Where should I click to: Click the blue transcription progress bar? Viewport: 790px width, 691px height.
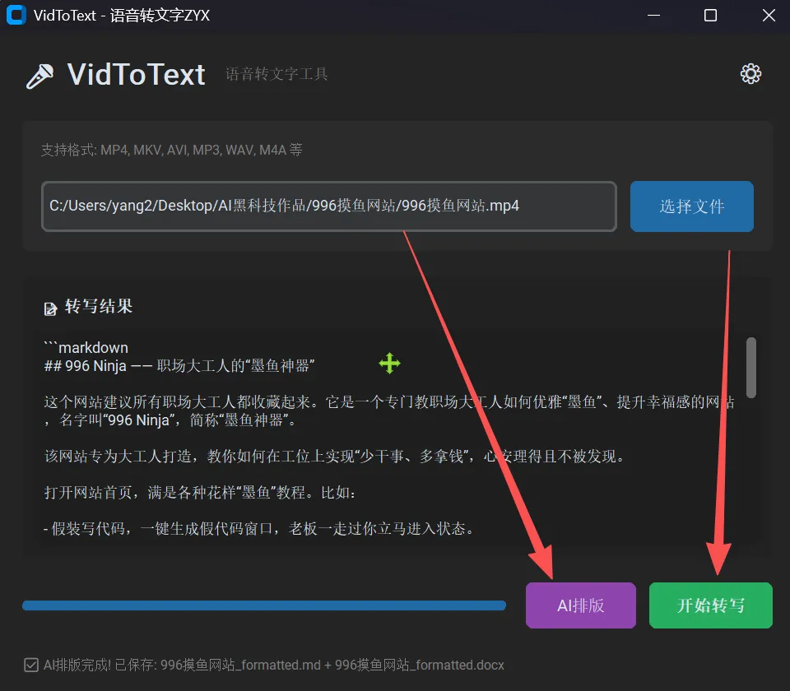coord(264,605)
